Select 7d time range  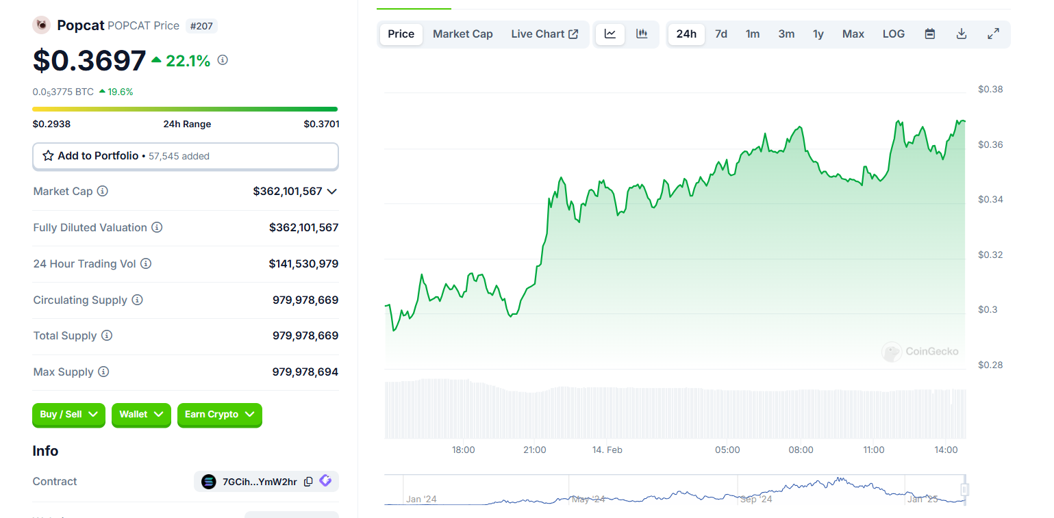pos(721,34)
